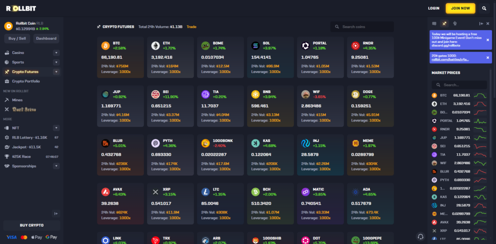Image resolution: width=496 pixels, height=244 pixels.
Task: Expand the Sports menu dropdown
Action: click(56, 62)
